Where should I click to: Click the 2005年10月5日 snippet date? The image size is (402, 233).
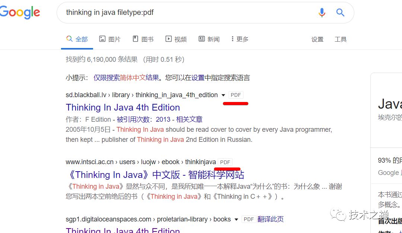point(88,130)
